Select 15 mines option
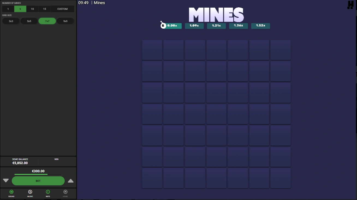 pos(44,9)
